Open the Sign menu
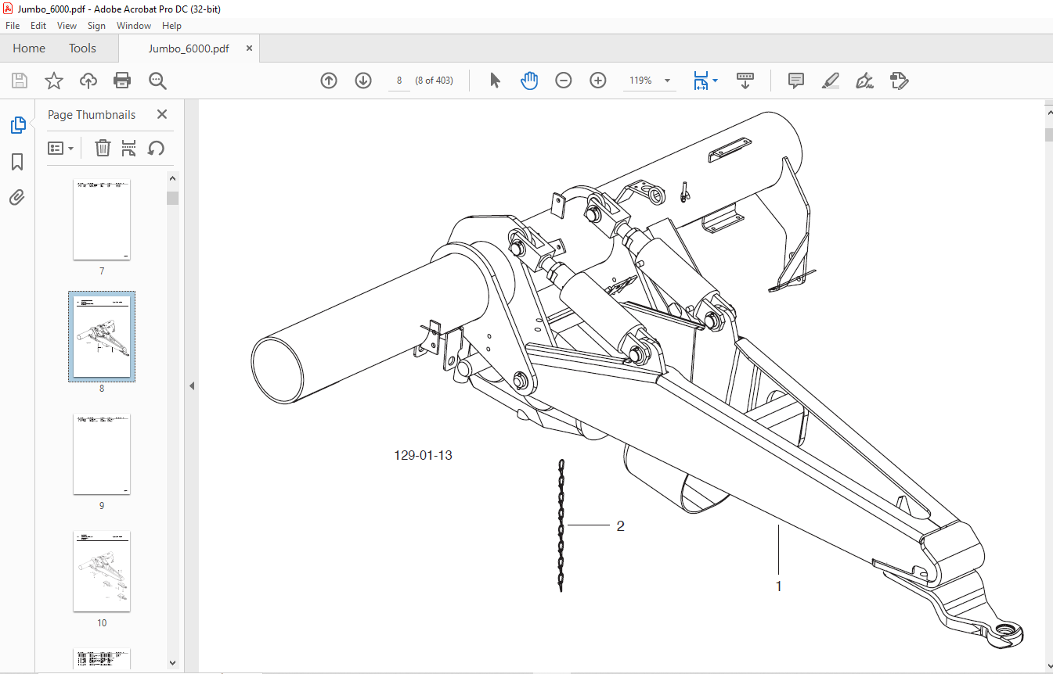The image size is (1053, 674). (96, 26)
